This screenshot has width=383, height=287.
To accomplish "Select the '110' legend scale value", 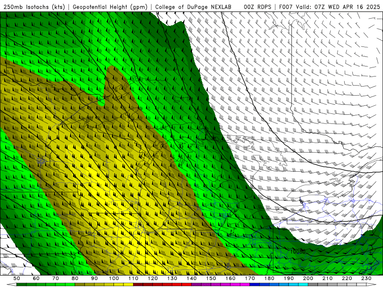I will coord(134,278).
